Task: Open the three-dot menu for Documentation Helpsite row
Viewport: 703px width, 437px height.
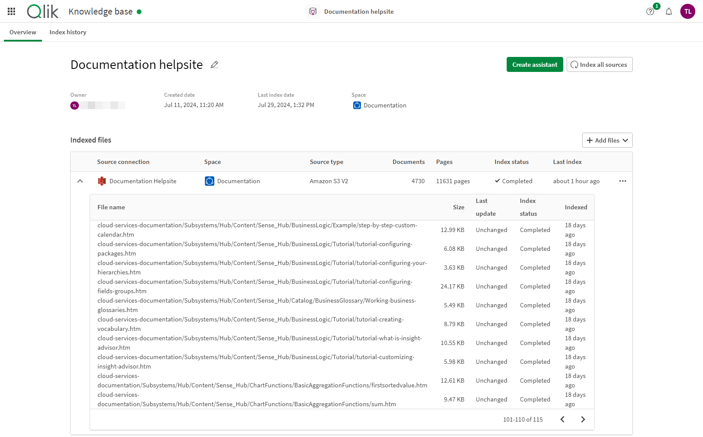Action: [x=622, y=181]
